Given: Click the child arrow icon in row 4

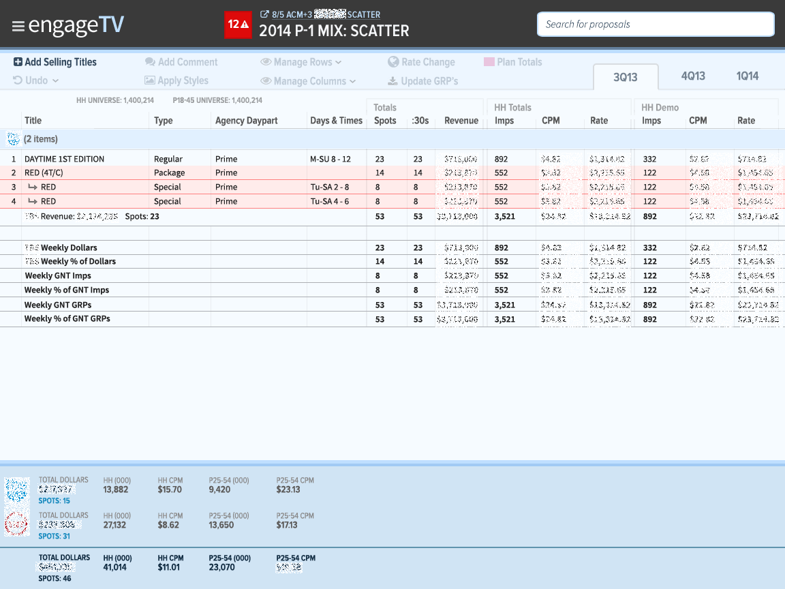Looking at the screenshot, I should pos(33,201).
